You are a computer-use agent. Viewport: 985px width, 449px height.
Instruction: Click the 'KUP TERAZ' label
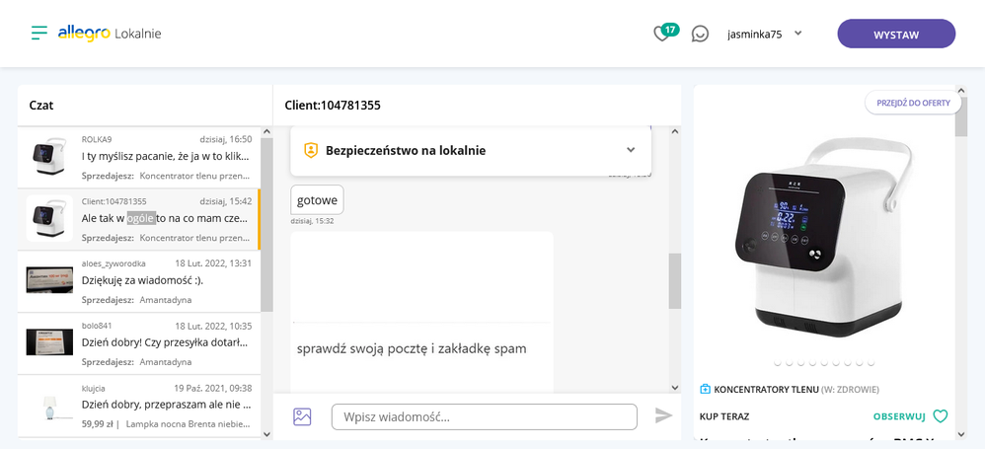pyautogui.click(x=724, y=416)
